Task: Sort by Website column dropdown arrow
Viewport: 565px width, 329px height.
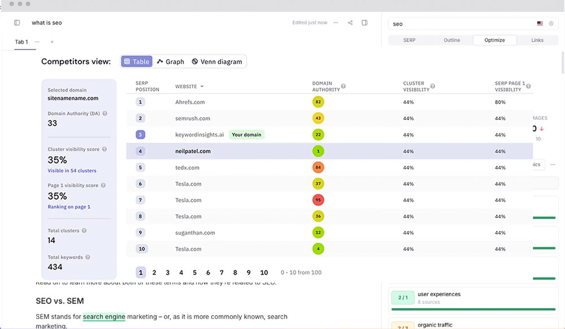Action: coord(202,86)
